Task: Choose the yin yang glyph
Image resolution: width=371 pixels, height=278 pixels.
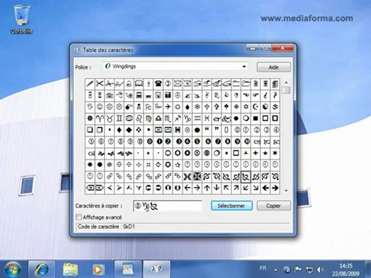Action: click(265, 107)
